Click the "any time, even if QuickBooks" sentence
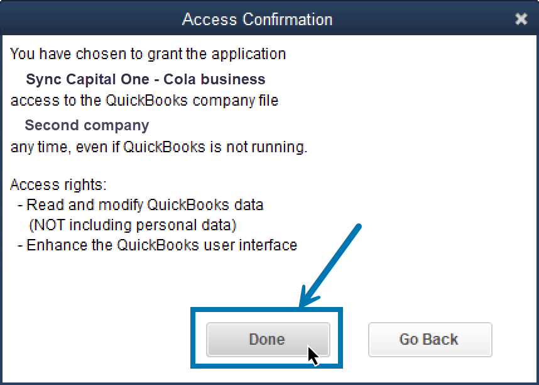Image resolution: width=539 pixels, height=385 pixels. pos(159,148)
